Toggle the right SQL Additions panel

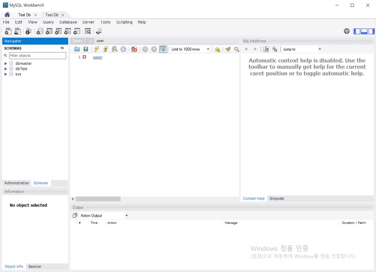click(371, 31)
